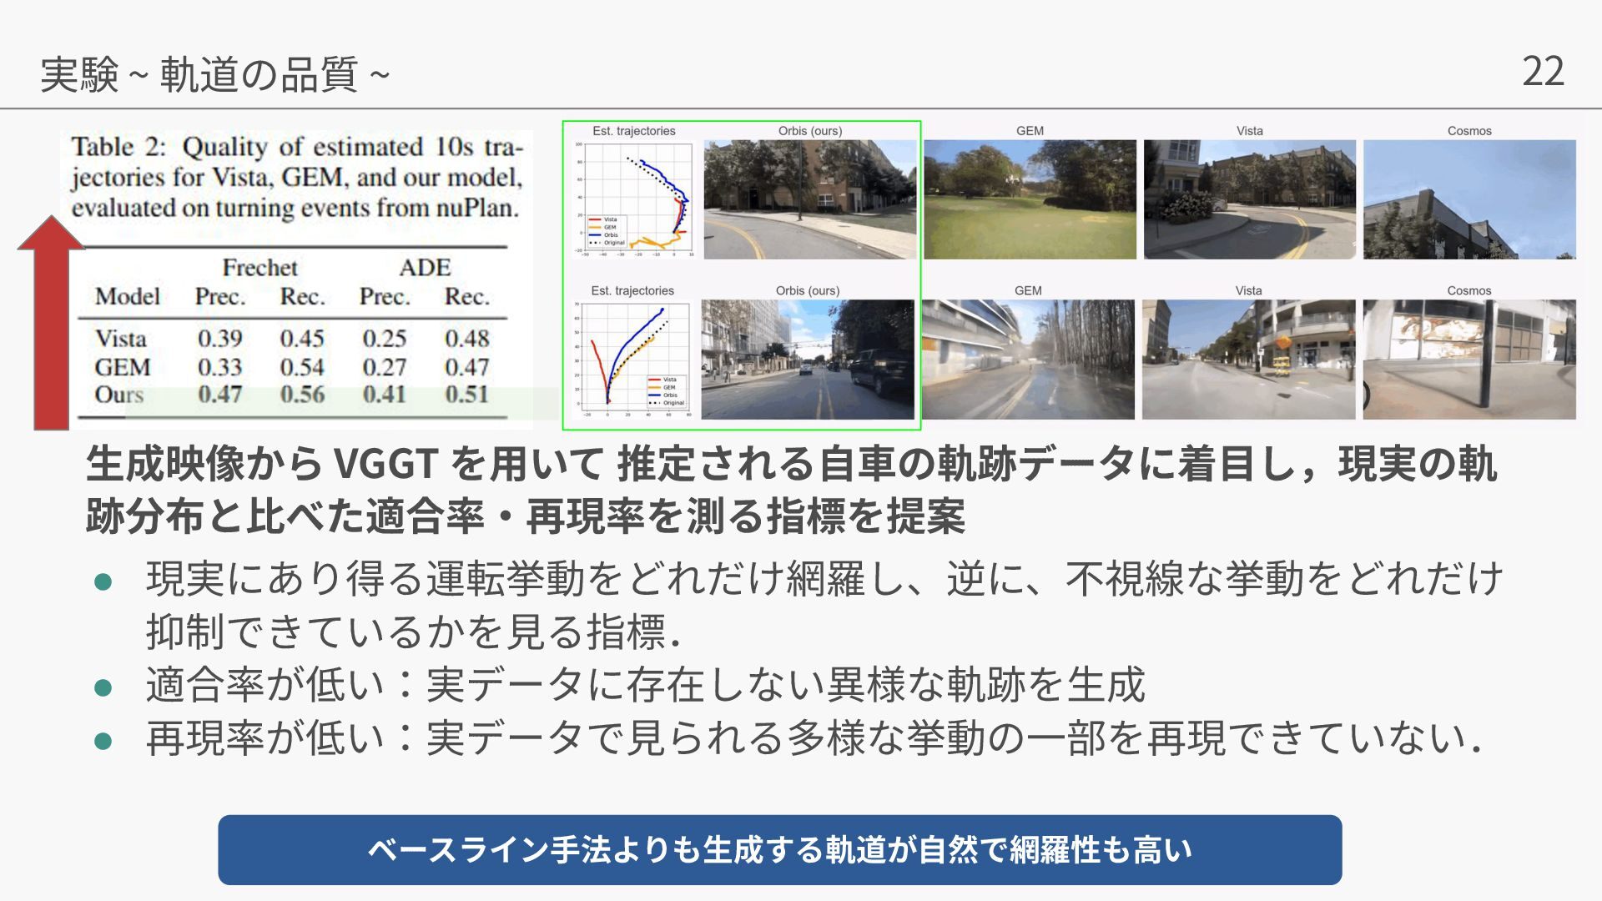Click the ADE column header
The image size is (1602, 901).
point(425,268)
